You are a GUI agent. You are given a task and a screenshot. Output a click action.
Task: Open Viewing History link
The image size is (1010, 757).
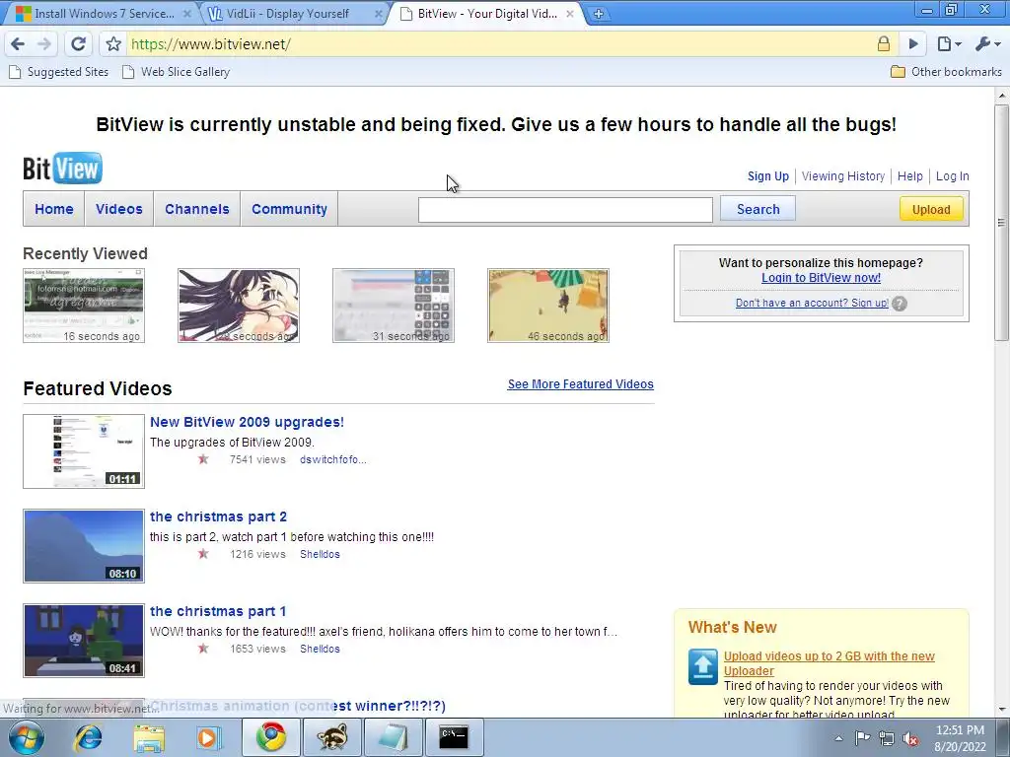[x=843, y=176]
